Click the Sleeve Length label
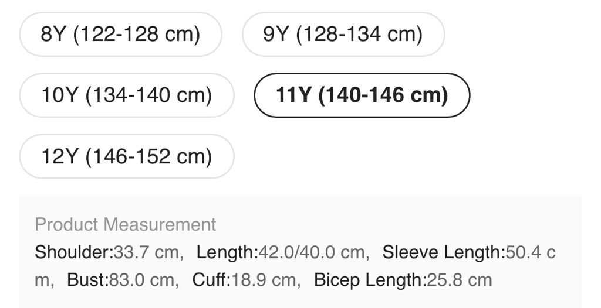Screen dimensions: 601x308 [442, 253]
